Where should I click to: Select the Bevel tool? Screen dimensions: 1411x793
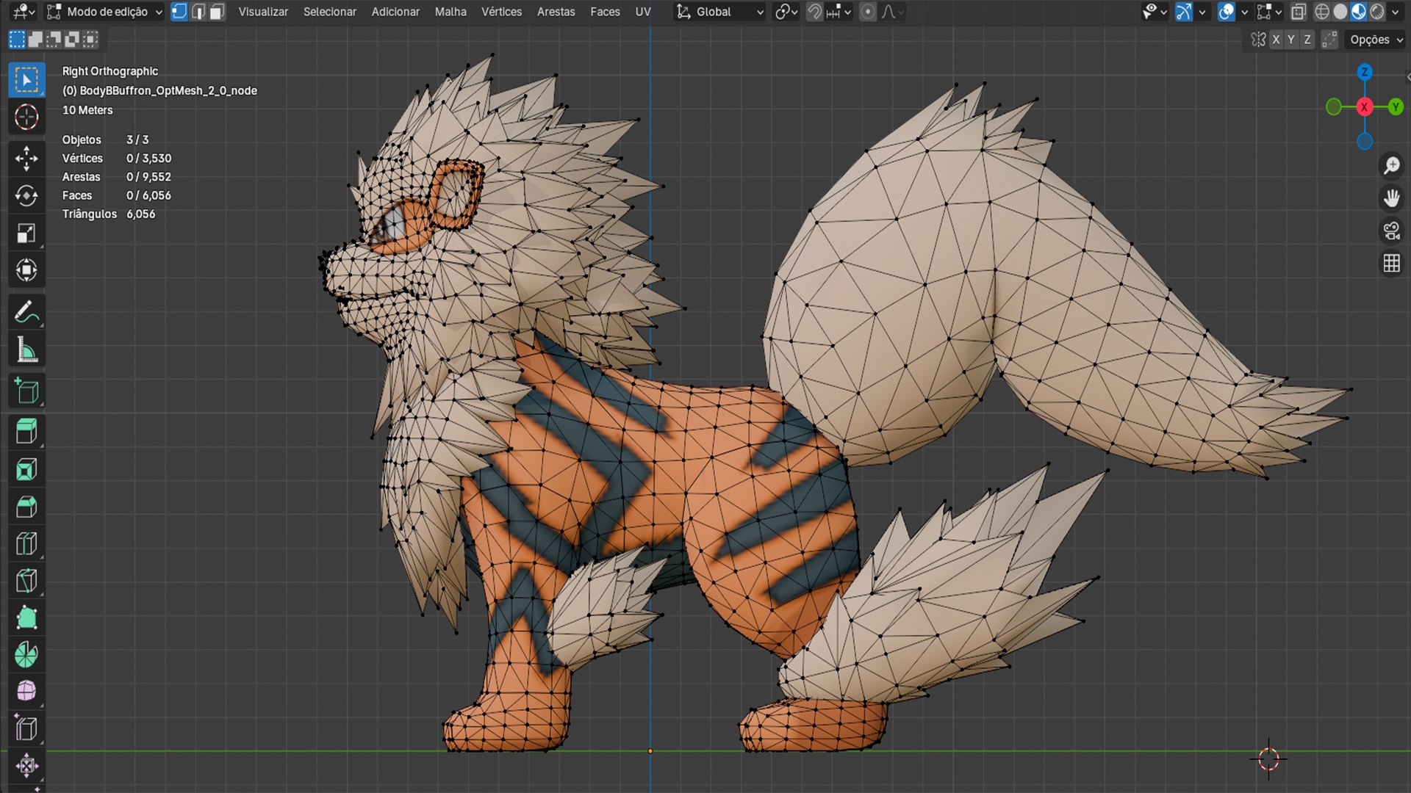tap(26, 507)
